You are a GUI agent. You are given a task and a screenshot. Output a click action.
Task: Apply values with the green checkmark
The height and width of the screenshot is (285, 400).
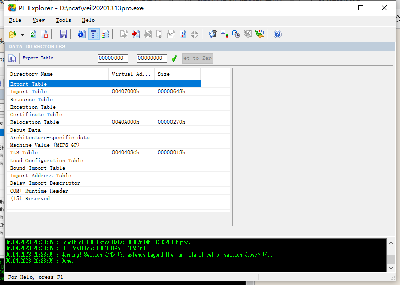click(174, 58)
